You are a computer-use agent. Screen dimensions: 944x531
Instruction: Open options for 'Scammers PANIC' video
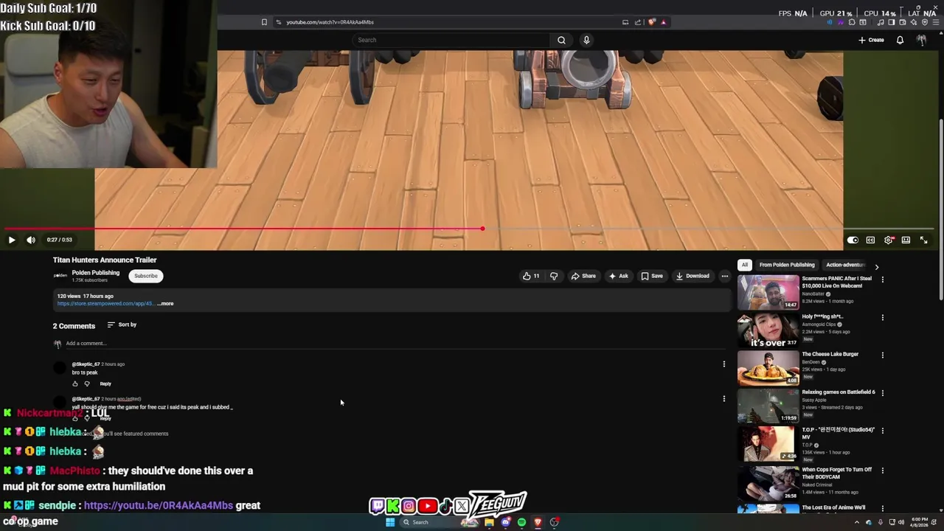pos(882,280)
